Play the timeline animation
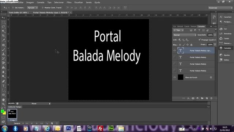234x132 pixels. click(37, 124)
